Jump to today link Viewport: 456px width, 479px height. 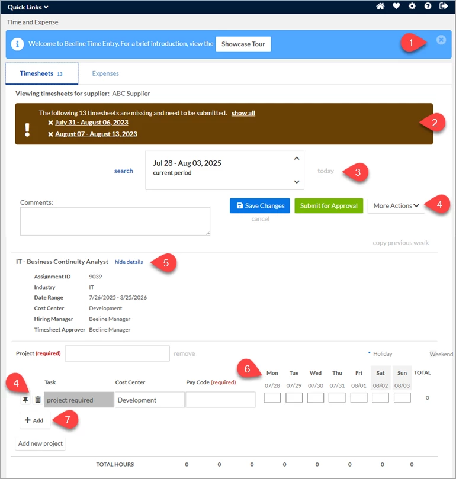point(326,171)
